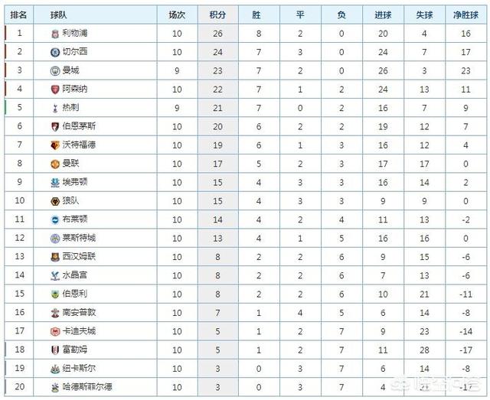Viewport: 490px width, 400px height.
Task: Click the Manchester United 曼联 crest icon
Action: click(x=55, y=164)
